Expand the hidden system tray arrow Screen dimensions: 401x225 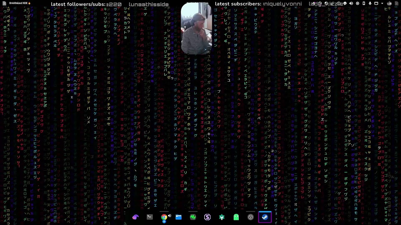point(382,3)
